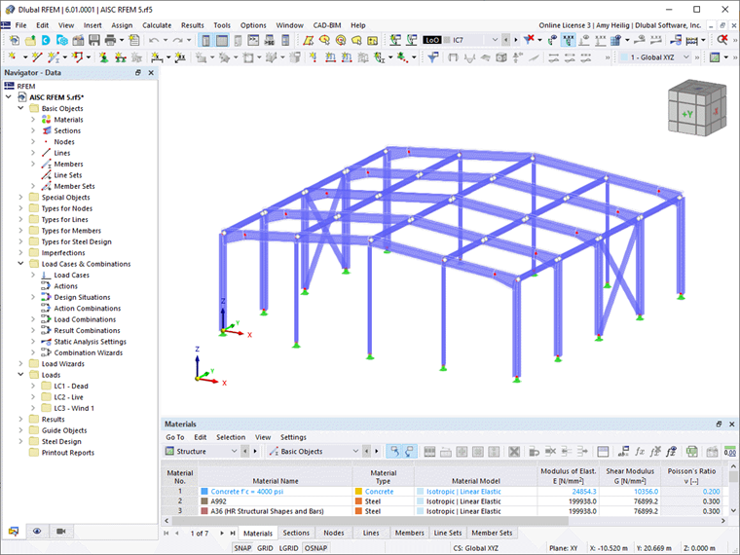Select the New Line tool icon
Viewport: 740px width, 555px height.
[37, 57]
